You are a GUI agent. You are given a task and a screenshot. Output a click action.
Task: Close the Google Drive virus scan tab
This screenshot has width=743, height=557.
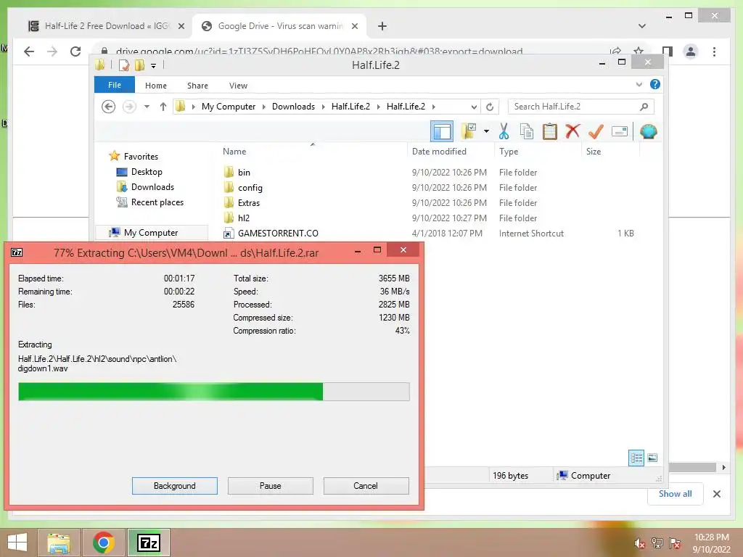pyautogui.click(x=354, y=26)
